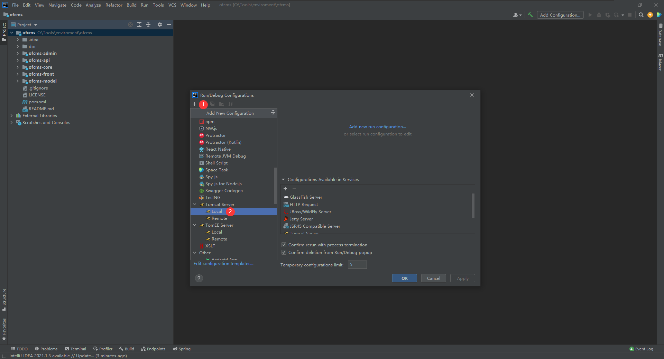
Task: Click the orange IDE update icon
Action: [x=650, y=15]
